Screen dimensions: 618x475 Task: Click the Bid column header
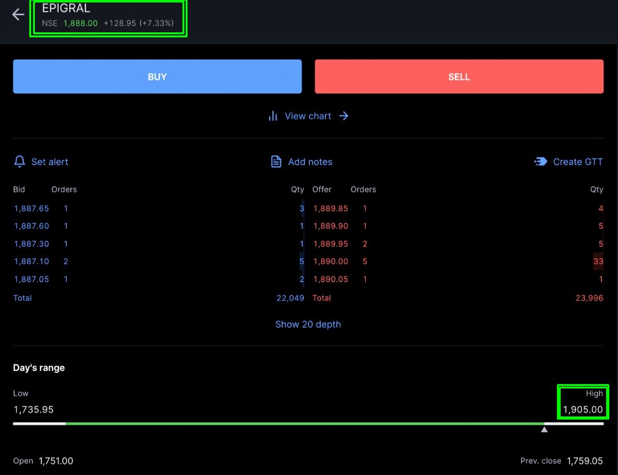tap(19, 189)
